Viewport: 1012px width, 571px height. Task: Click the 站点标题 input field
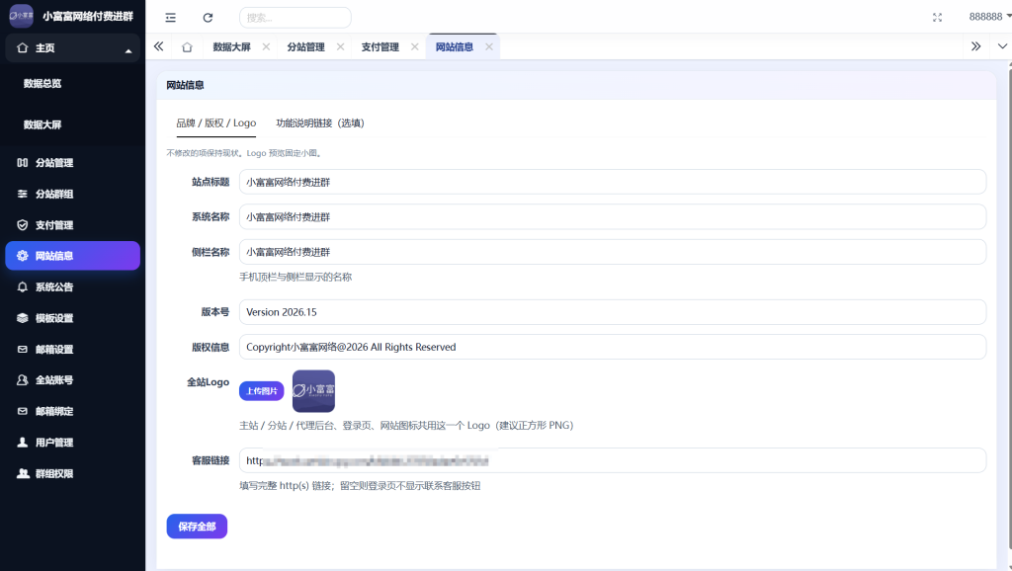pyautogui.click(x=613, y=182)
